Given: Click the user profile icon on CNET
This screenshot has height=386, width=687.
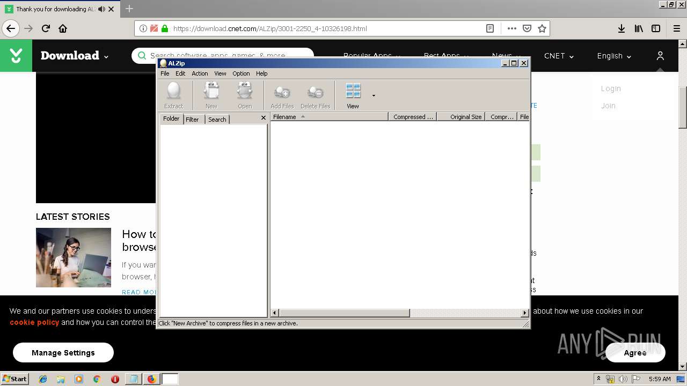Looking at the screenshot, I should pyautogui.click(x=660, y=56).
